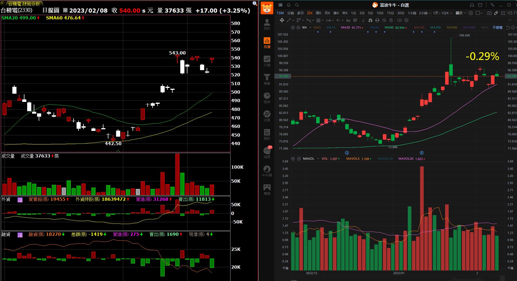Remove the MA indicator with X button
This screenshot has width=517, height=281.
298,27
